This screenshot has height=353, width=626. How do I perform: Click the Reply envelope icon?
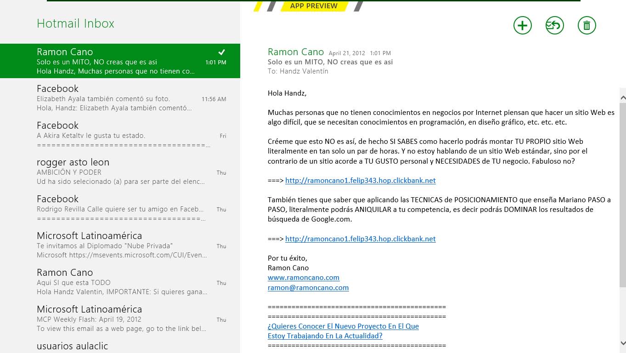pyautogui.click(x=554, y=25)
